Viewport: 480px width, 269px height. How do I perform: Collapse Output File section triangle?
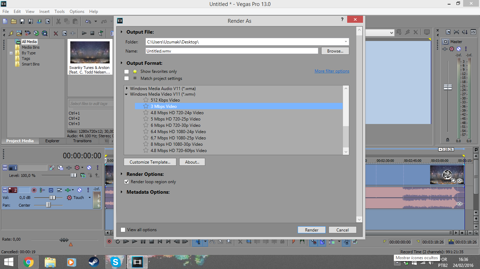[x=122, y=32]
